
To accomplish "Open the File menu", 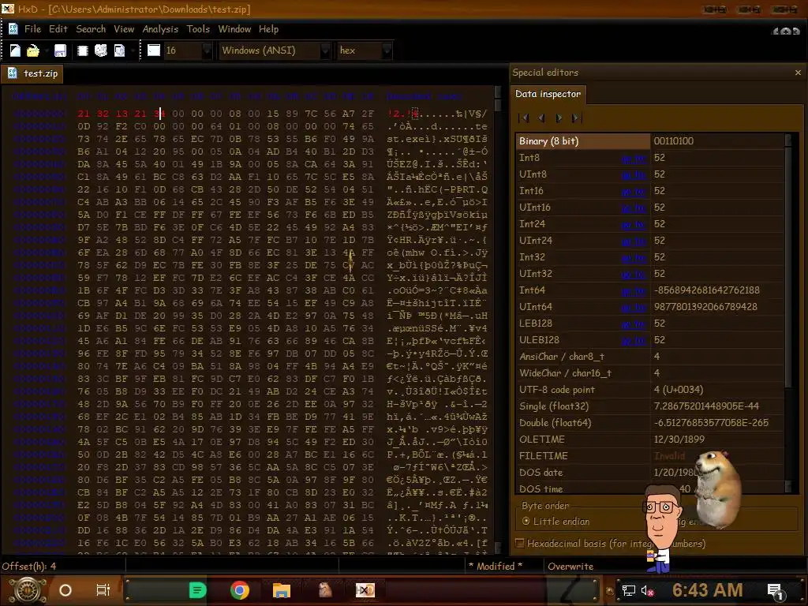I will (x=32, y=29).
